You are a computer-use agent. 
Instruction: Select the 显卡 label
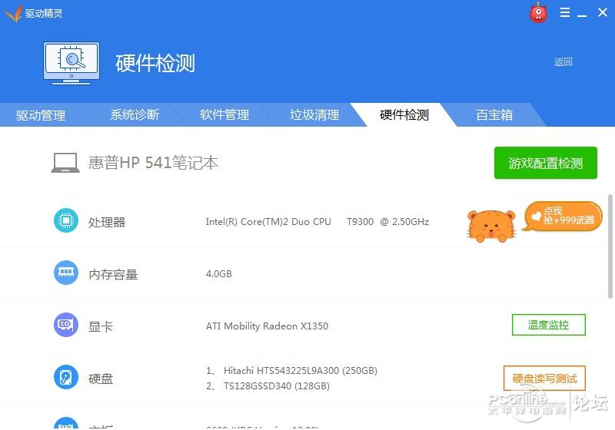click(x=101, y=326)
